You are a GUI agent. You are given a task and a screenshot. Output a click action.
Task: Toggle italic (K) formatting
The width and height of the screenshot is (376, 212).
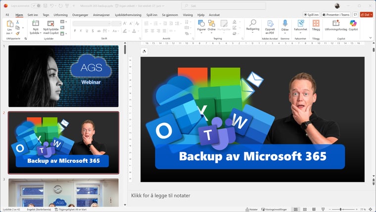81,31
